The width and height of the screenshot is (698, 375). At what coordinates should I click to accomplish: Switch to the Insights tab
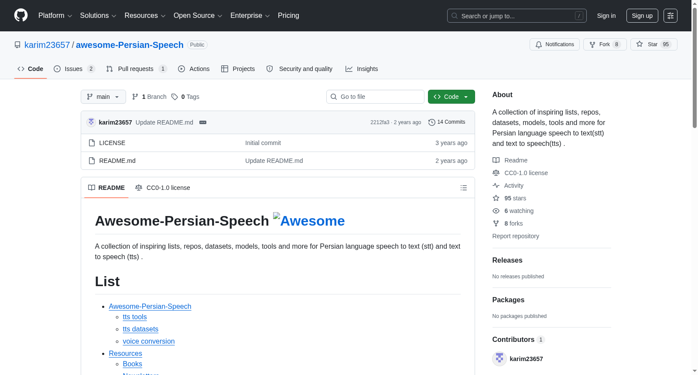362,69
